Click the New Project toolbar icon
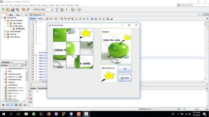 [x=8, y=9]
